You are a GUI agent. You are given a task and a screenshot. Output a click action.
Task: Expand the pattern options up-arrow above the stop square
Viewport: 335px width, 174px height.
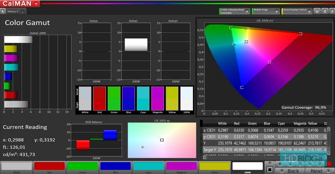(270, 163)
